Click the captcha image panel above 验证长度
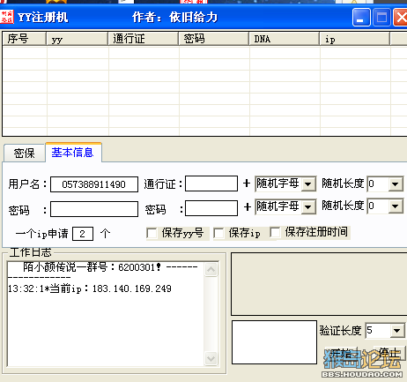The image size is (407, 382). (x=319, y=284)
